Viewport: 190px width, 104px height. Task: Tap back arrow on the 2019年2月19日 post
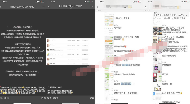point(49,7)
